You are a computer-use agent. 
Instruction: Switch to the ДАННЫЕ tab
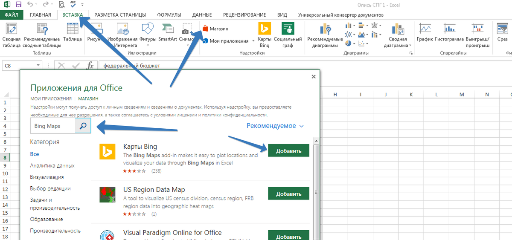click(x=202, y=15)
